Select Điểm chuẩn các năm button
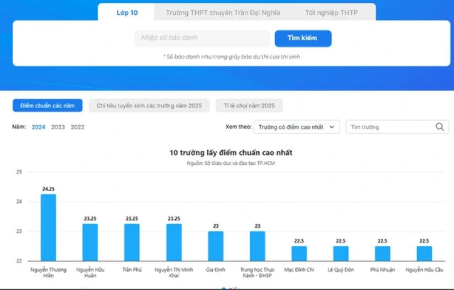The height and width of the screenshot is (290, 454). click(48, 105)
